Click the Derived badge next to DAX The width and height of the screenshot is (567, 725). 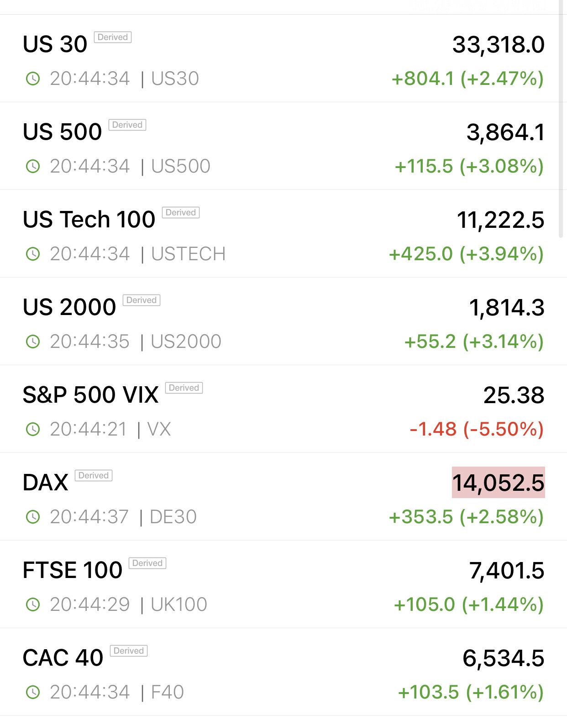tap(94, 475)
